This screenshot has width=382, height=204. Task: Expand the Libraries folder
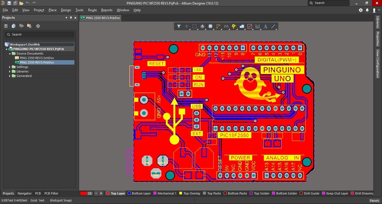click(10, 71)
